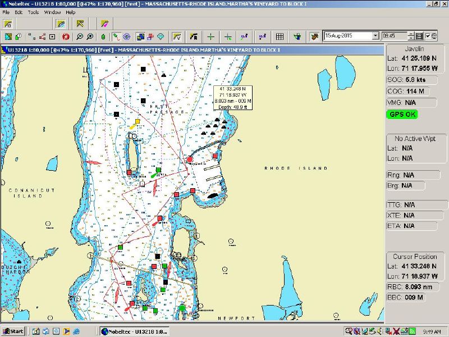Toggle the vector chart V button
This screenshot has width=449, height=337.
pyautogui.click(x=176, y=37)
